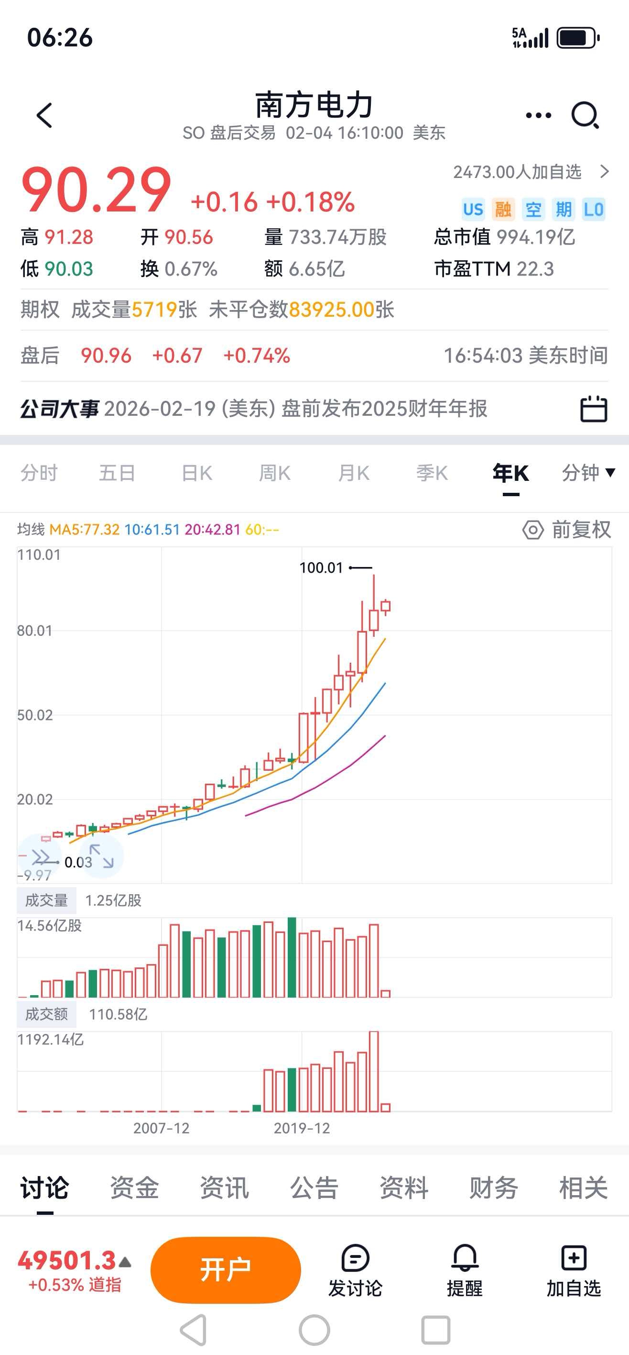Tap Android recent apps square
Screen dimensions: 629x1355
click(x=435, y=1330)
